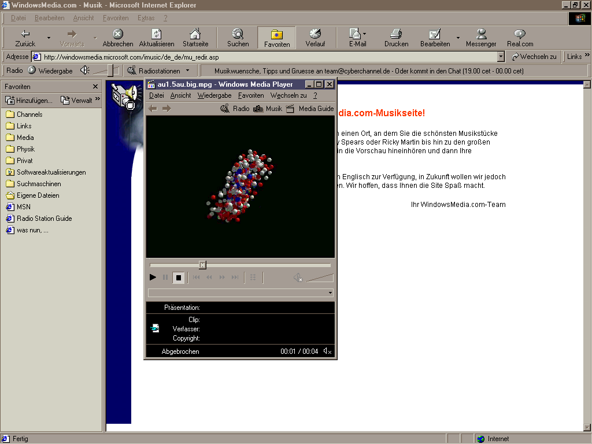Open Media Guide in Media Player

pyautogui.click(x=310, y=109)
